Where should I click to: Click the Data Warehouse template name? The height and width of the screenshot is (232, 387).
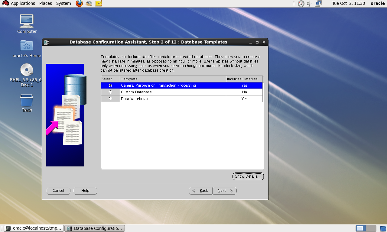[x=135, y=99]
